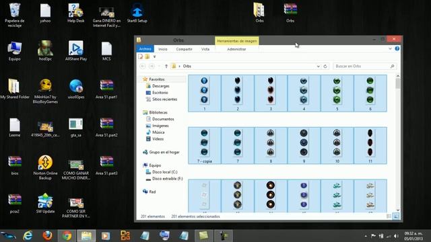Select the hod3pc desktop icon

(x=45, y=51)
